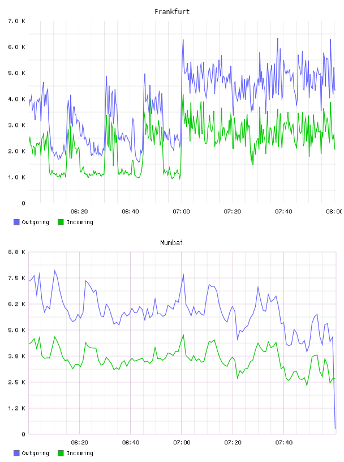Click the 6.0 K axis label in Frankfurt

(17, 47)
